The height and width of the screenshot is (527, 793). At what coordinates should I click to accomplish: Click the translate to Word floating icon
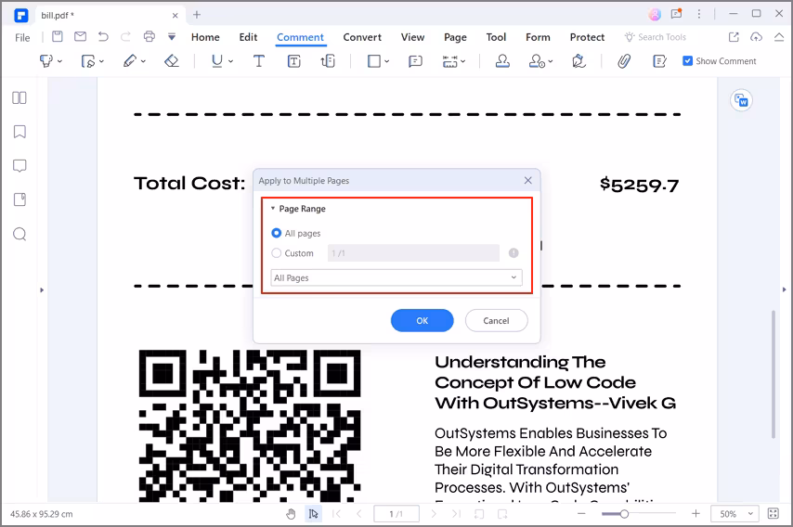tap(741, 100)
